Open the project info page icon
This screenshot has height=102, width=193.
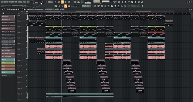[112, 6]
